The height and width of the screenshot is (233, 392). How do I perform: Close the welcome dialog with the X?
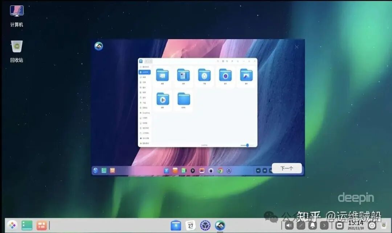pyautogui.click(x=297, y=47)
